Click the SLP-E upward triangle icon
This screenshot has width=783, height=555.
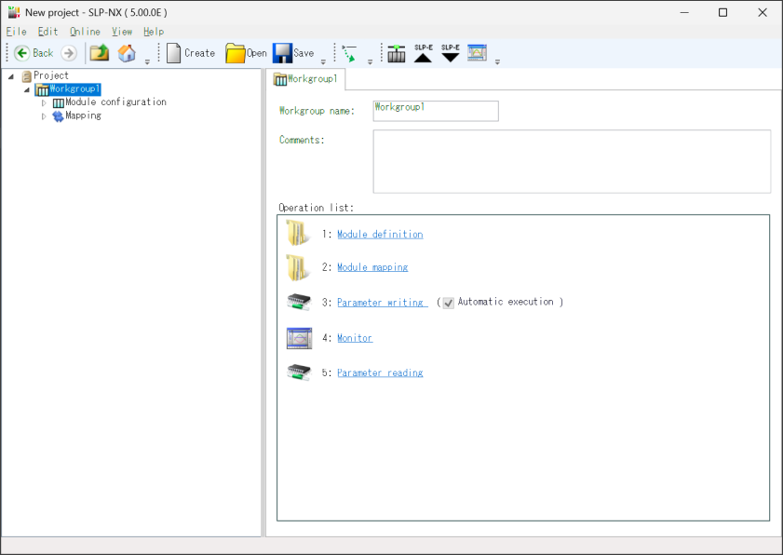click(x=423, y=53)
